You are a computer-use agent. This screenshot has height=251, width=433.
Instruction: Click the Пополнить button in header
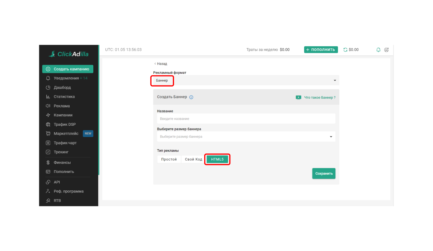[321, 50]
